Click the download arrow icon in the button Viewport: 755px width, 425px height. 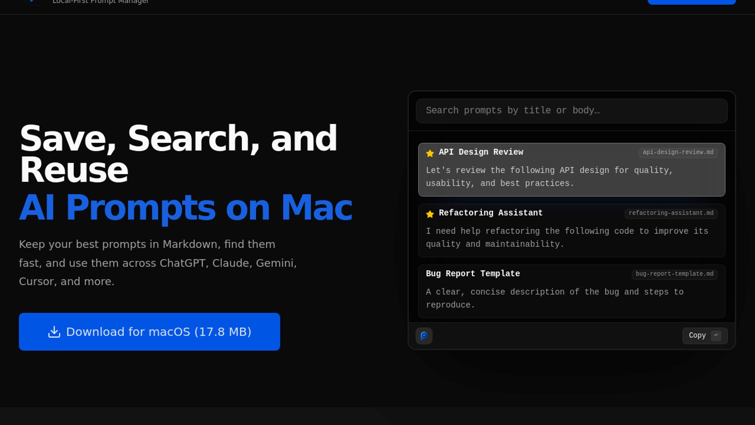tap(54, 332)
